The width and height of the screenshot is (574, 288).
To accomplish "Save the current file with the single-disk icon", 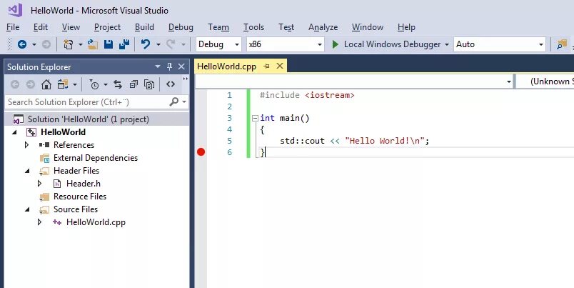I will pyautogui.click(x=109, y=44).
